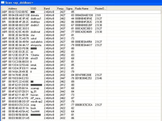Select the scamap network row
Viewport: 162px width, 121px height.
point(81,88)
